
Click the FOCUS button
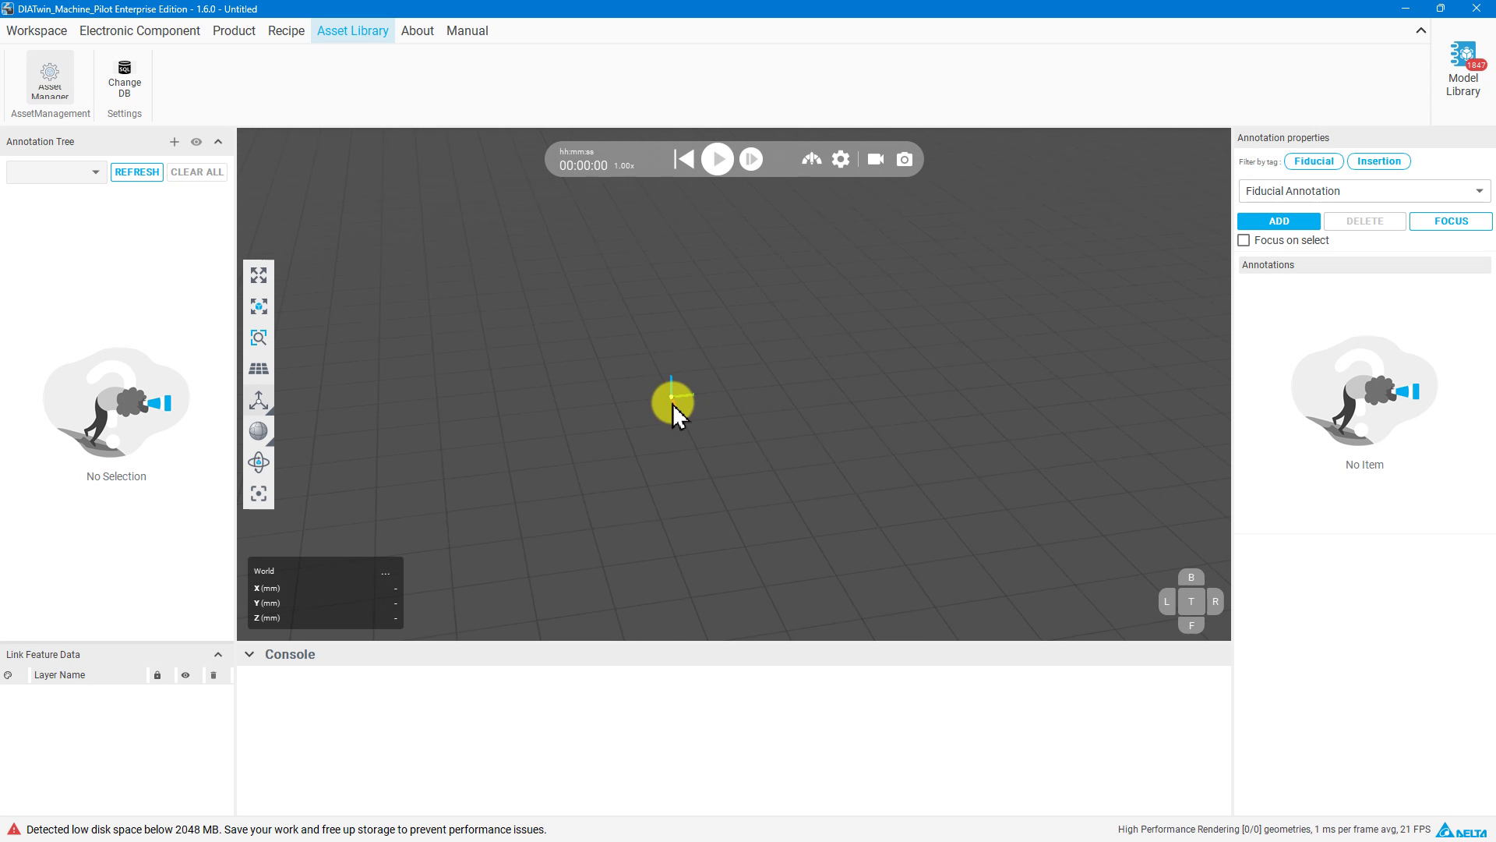point(1451,221)
